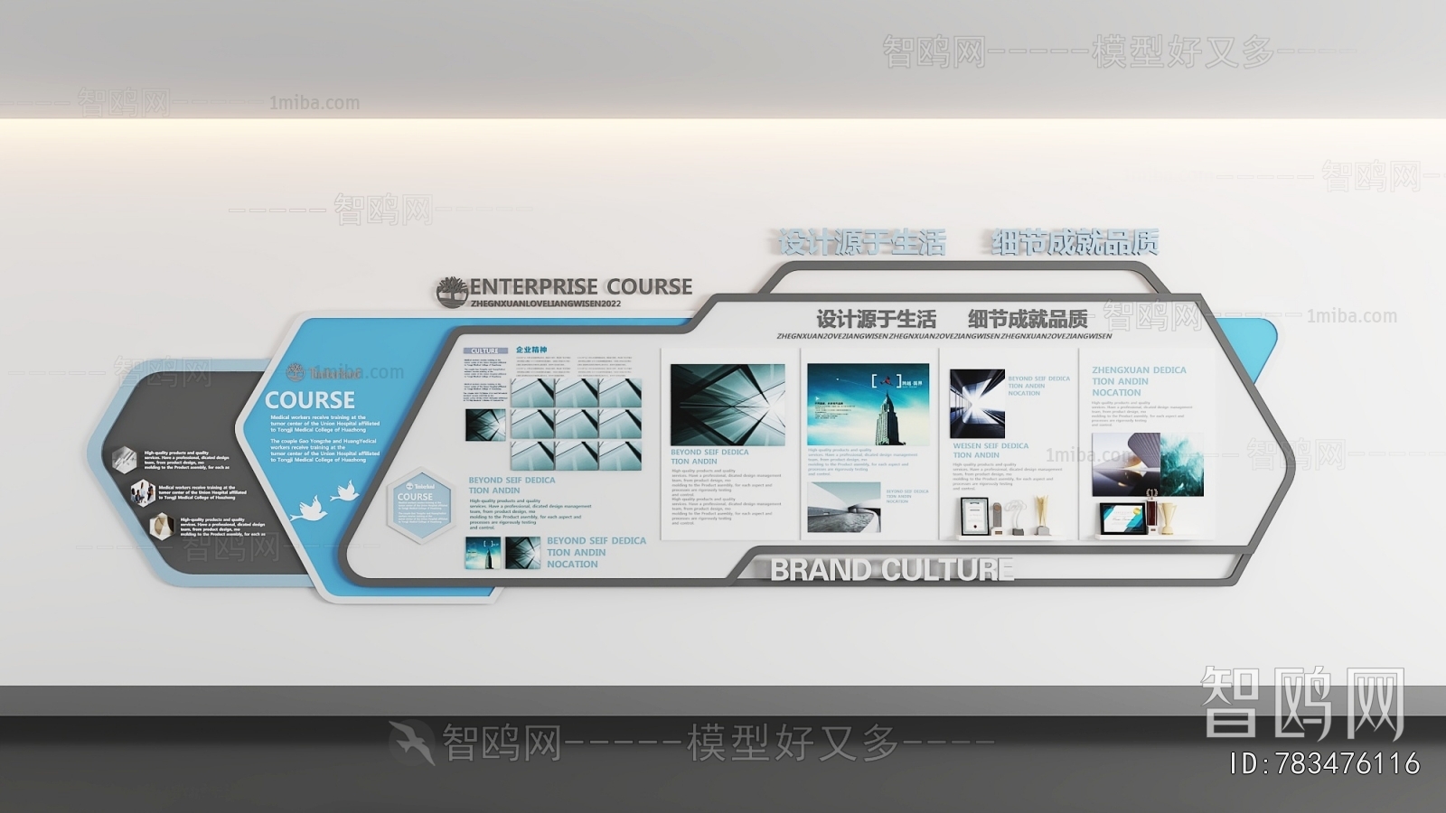
Task: Select the bottom hexagon icon on dark panel
Action: point(161,525)
